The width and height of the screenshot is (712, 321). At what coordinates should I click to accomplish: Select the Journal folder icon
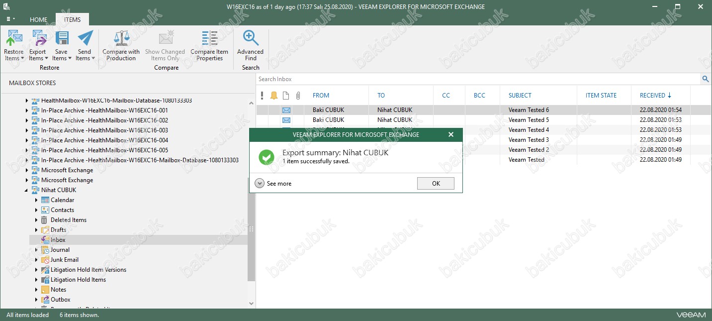tap(45, 250)
